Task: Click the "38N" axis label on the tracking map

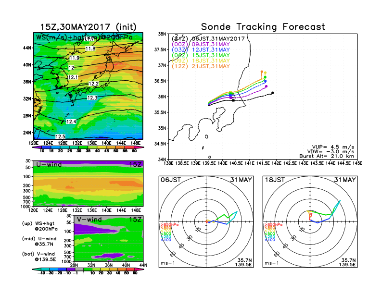Action: [x=162, y=34]
